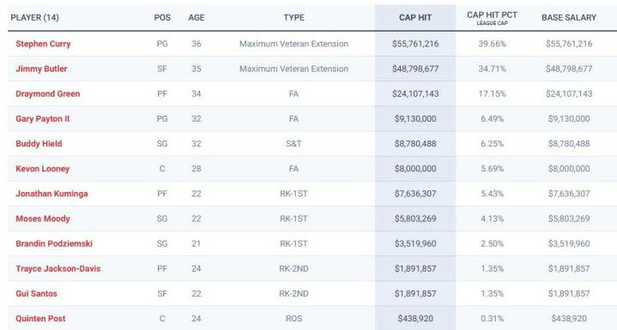Image resolution: width=617 pixels, height=330 pixels.
Task: Click the TYPE column header
Action: point(293,18)
